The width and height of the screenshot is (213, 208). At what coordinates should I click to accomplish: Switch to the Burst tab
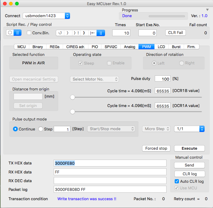coord(176,47)
